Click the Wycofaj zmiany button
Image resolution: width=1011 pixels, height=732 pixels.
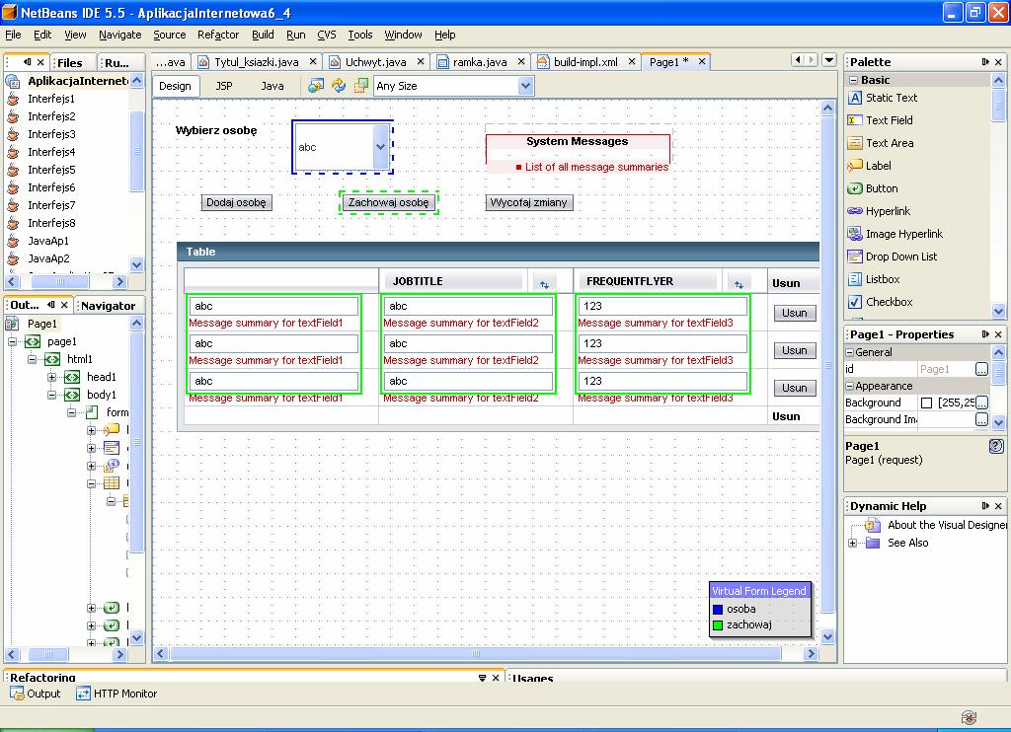click(x=529, y=202)
